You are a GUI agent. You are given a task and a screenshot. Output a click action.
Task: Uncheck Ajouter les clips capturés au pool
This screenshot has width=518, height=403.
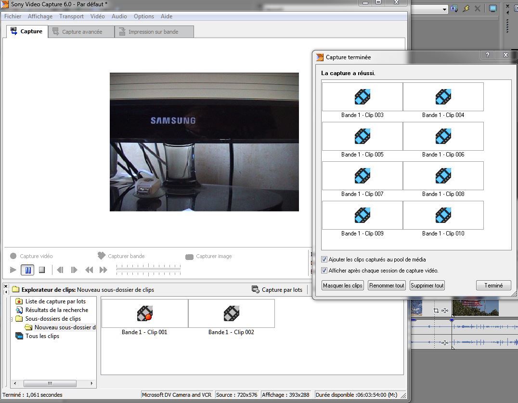tap(324, 260)
